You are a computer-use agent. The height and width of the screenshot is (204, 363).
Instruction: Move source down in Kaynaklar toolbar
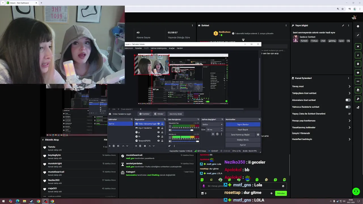pyautogui.click(x=154, y=146)
